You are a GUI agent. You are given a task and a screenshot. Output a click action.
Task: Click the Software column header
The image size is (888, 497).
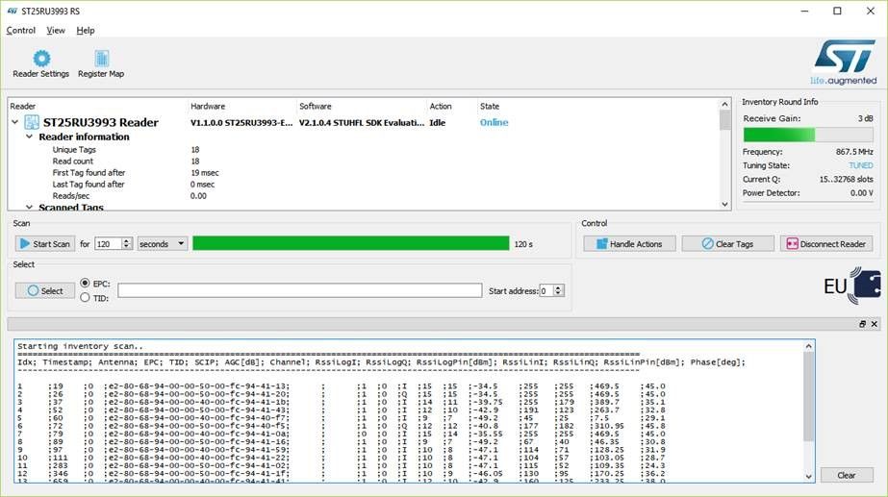pyautogui.click(x=316, y=107)
